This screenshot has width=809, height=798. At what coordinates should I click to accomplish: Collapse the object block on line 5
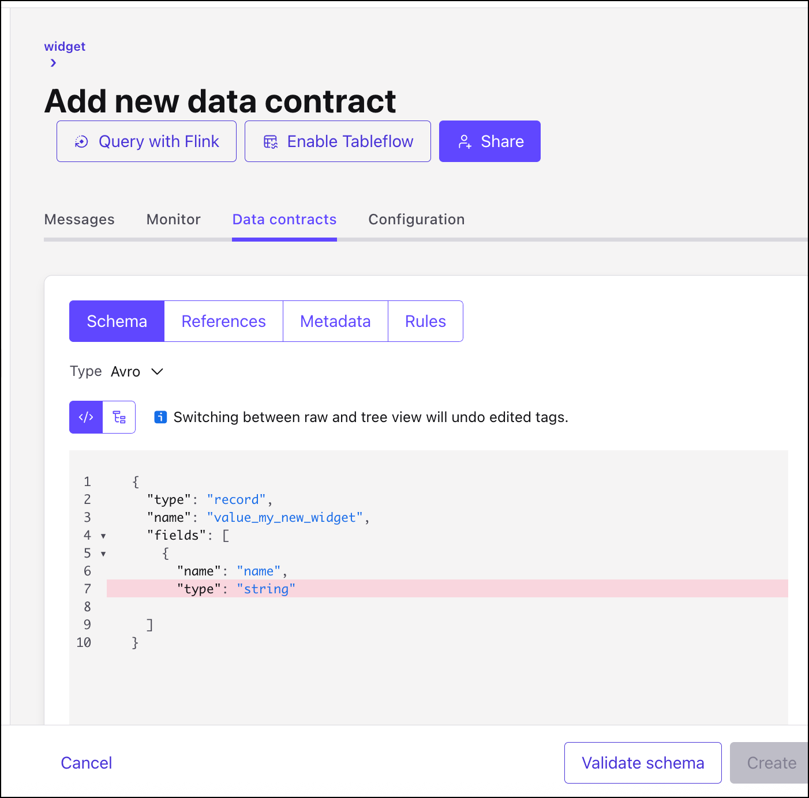[x=103, y=554]
